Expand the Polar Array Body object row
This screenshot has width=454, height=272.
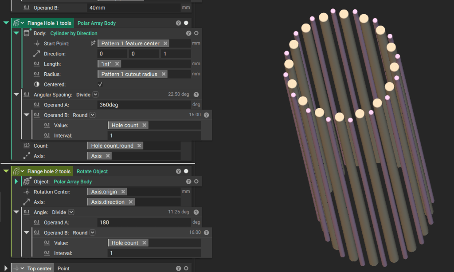(17, 181)
